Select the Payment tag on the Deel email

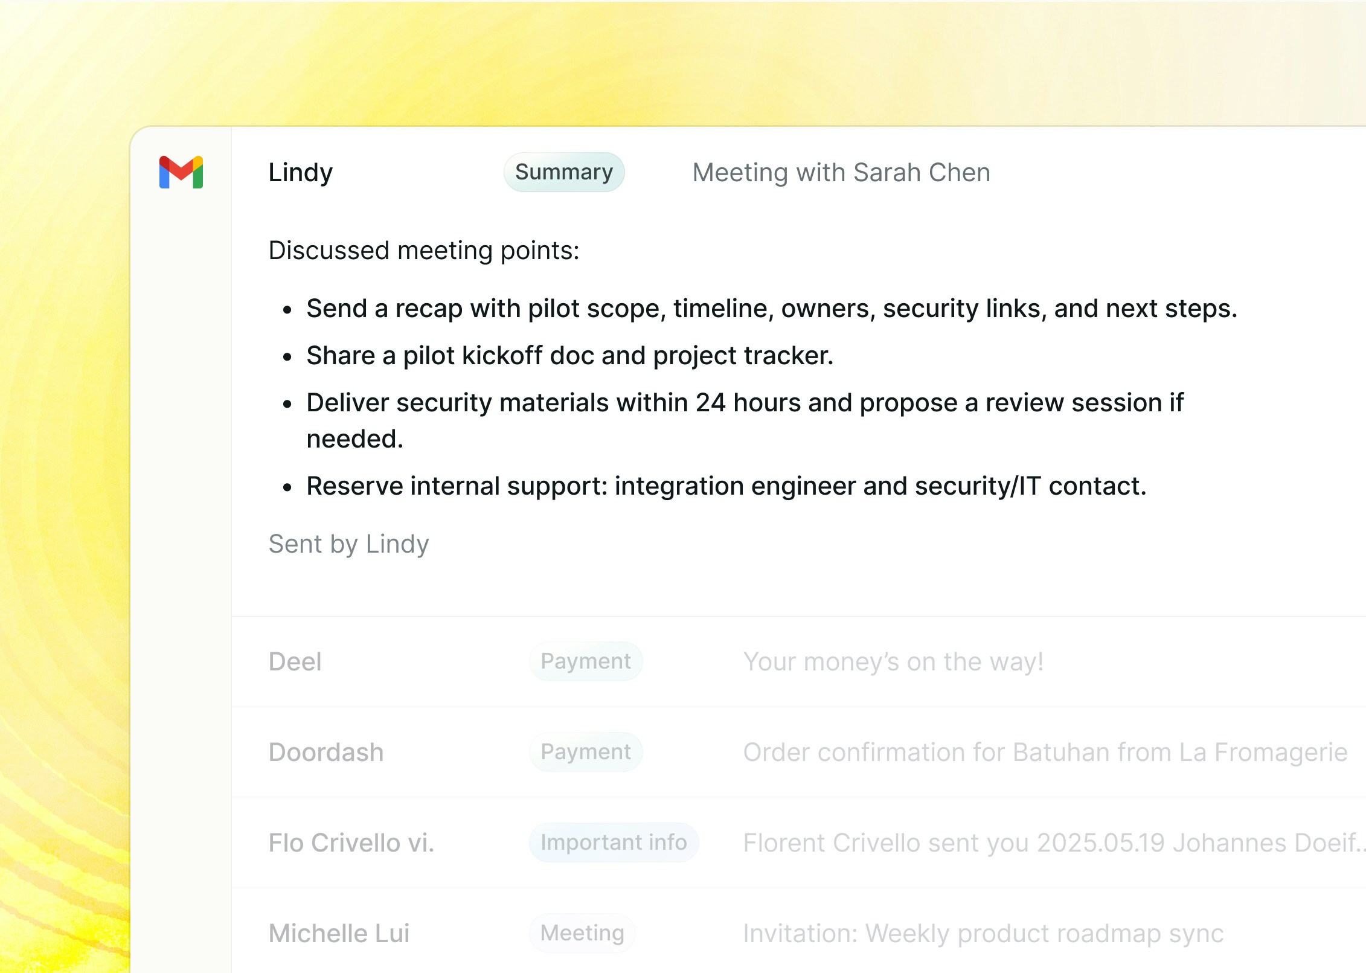pos(585,661)
